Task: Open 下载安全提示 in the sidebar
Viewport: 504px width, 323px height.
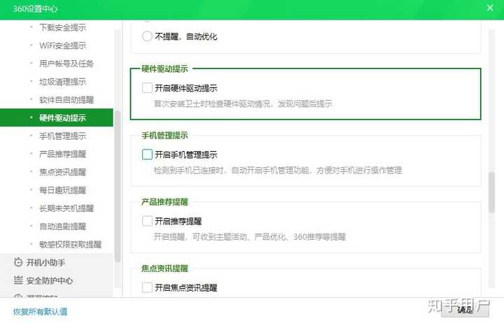Action: coord(63,27)
